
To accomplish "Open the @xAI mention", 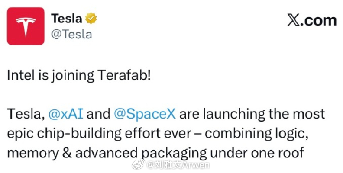I will tap(67, 114).
